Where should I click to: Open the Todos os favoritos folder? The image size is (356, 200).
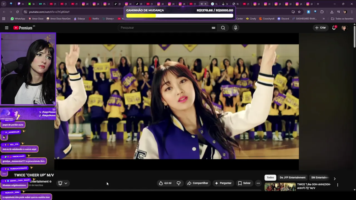point(342,19)
